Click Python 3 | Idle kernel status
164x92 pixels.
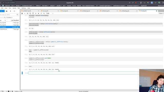(18, 91)
